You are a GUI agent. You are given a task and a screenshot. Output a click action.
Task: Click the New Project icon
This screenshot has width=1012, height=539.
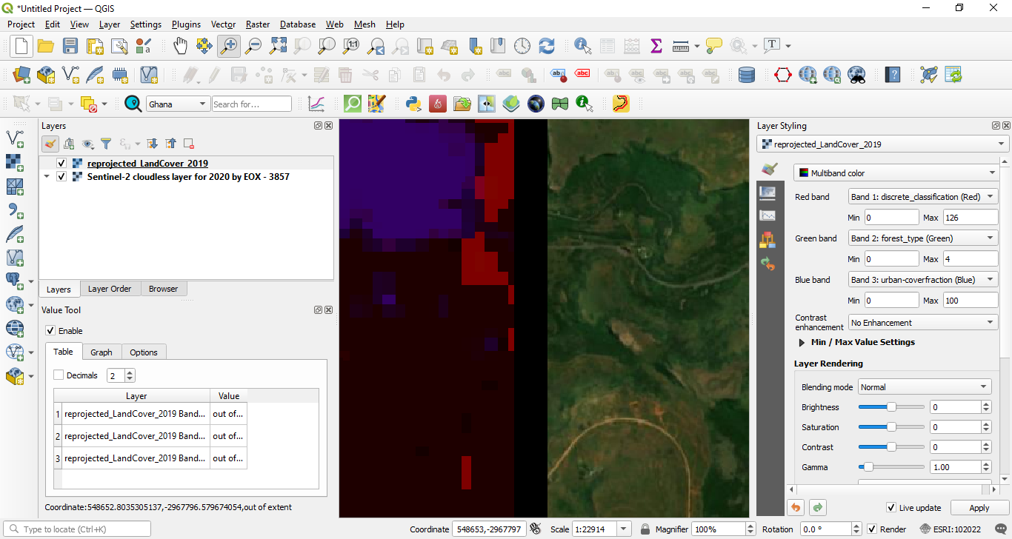click(x=21, y=46)
